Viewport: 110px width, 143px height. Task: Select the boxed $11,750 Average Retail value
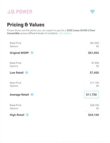pyautogui.click(x=91, y=95)
